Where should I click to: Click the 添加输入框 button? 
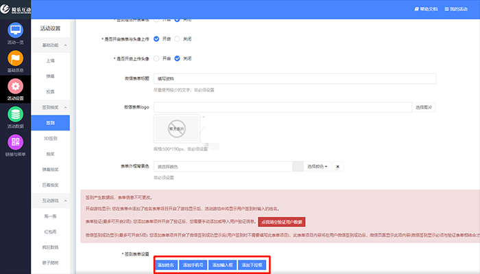pos(223,265)
